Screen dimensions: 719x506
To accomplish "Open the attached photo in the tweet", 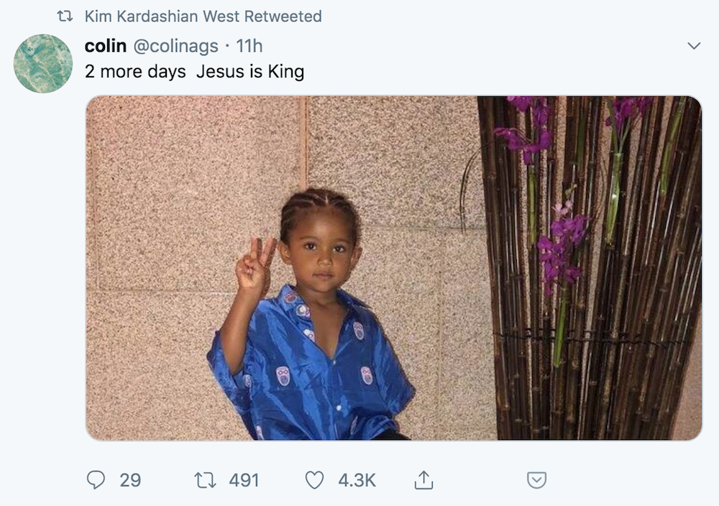I will (x=393, y=267).
